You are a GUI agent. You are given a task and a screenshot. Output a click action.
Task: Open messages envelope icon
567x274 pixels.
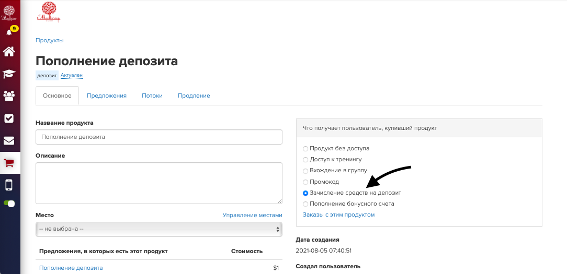click(x=9, y=140)
